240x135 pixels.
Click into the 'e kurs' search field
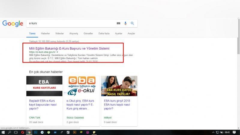click(x=69, y=23)
